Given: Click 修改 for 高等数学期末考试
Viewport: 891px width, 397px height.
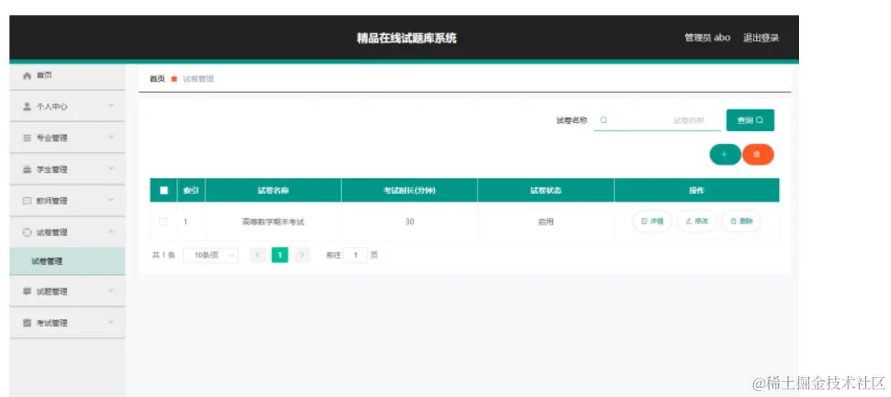Looking at the screenshot, I should tap(697, 221).
